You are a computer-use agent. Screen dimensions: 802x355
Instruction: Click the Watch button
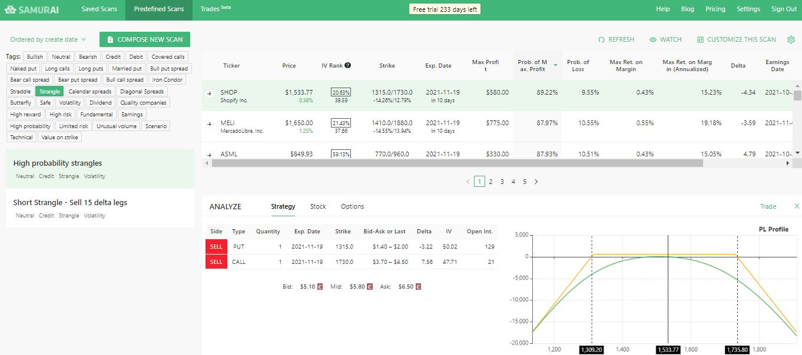pyautogui.click(x=665, y=39)
